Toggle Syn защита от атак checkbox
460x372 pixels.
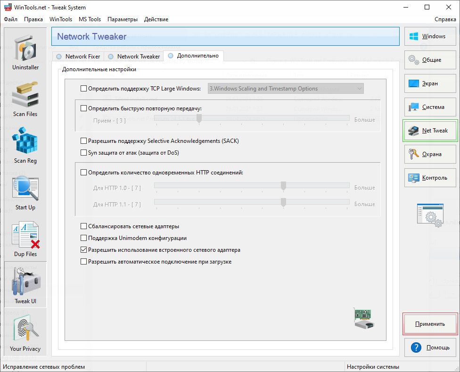[x=84, y=153]
